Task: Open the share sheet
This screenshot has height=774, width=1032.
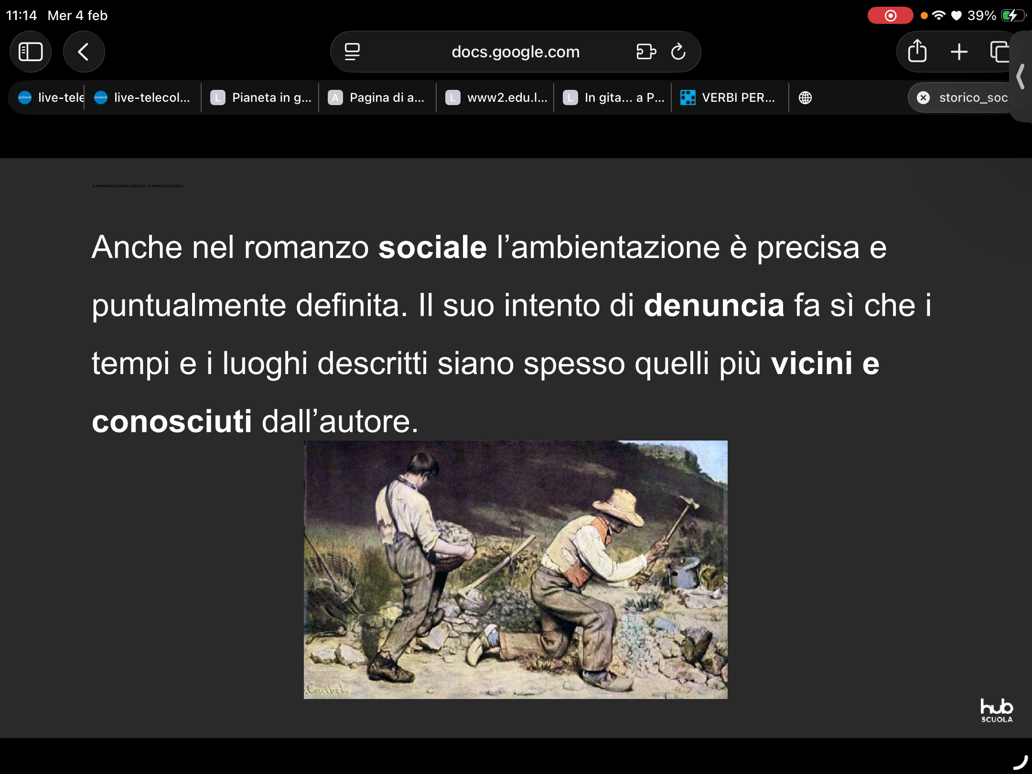Action: click(x=917, y=52)
